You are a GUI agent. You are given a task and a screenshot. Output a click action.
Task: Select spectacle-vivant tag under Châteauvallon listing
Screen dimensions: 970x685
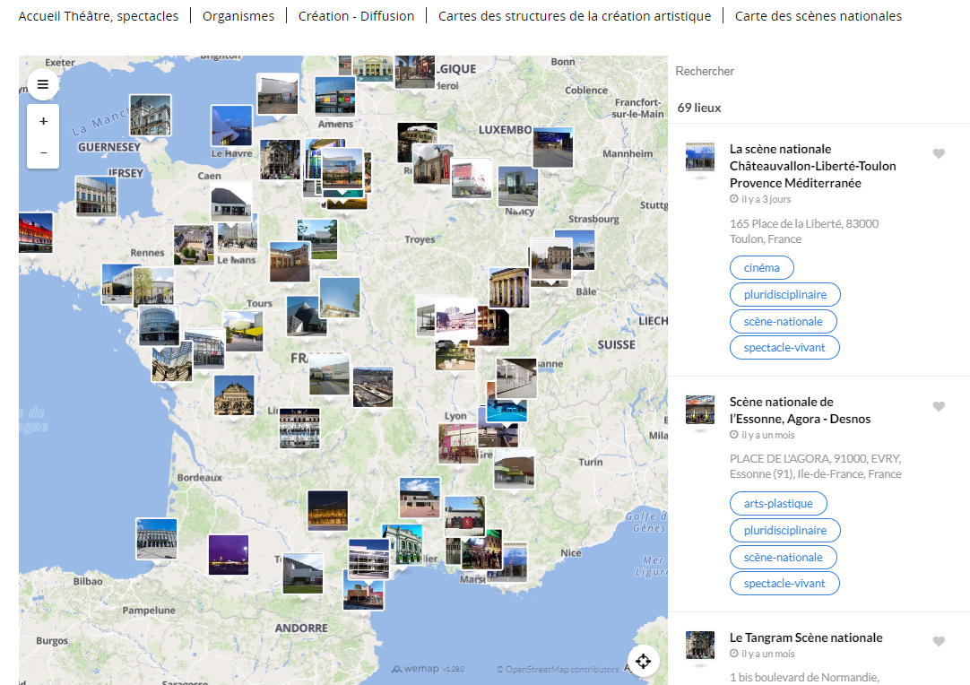tap(784, 348)
